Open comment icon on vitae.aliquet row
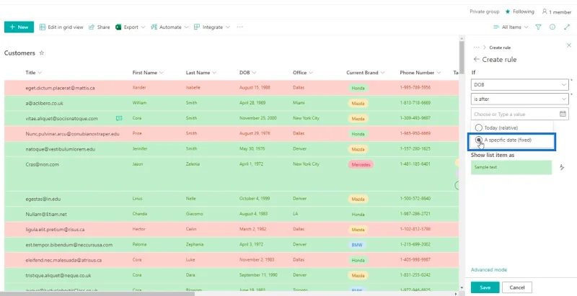Viewport: 577px width, 296px height. pos(119,118)
